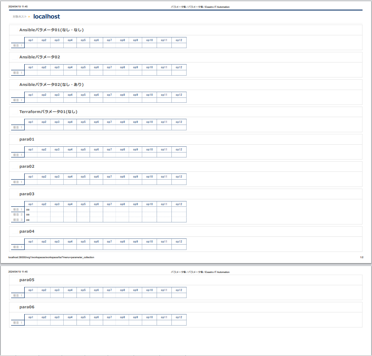Click op5 column header in para06 table
Image resolution: width=372 pixels, height=356 pixels.
point(83,317)
